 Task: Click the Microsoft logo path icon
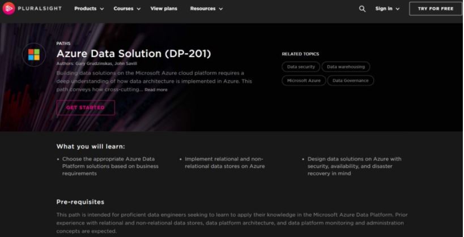[x=34, y=54]
